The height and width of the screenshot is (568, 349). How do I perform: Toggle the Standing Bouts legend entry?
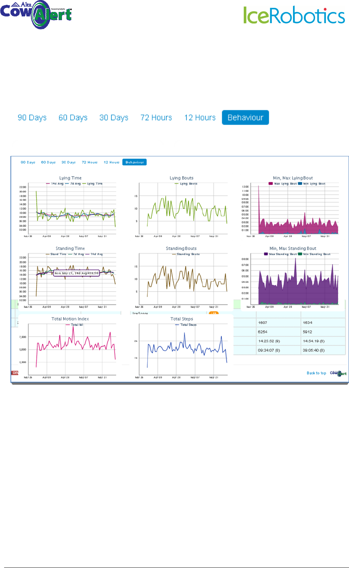click(x=186, y=254)
